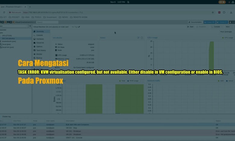Open the Task History tab

pyautogui.click(x=41, y=50)
